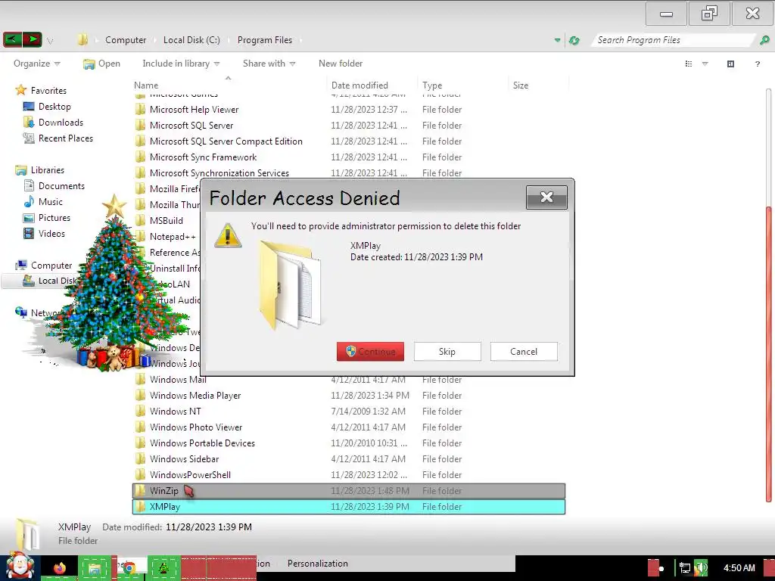Screen dimensions: 775x581
Task: Open Google Chrome from the taskbar
Action: 129,568
